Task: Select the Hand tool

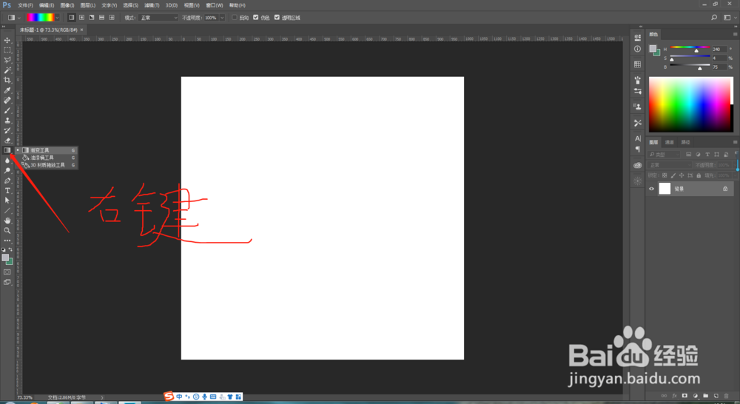Action: click(x=7, y=220)
